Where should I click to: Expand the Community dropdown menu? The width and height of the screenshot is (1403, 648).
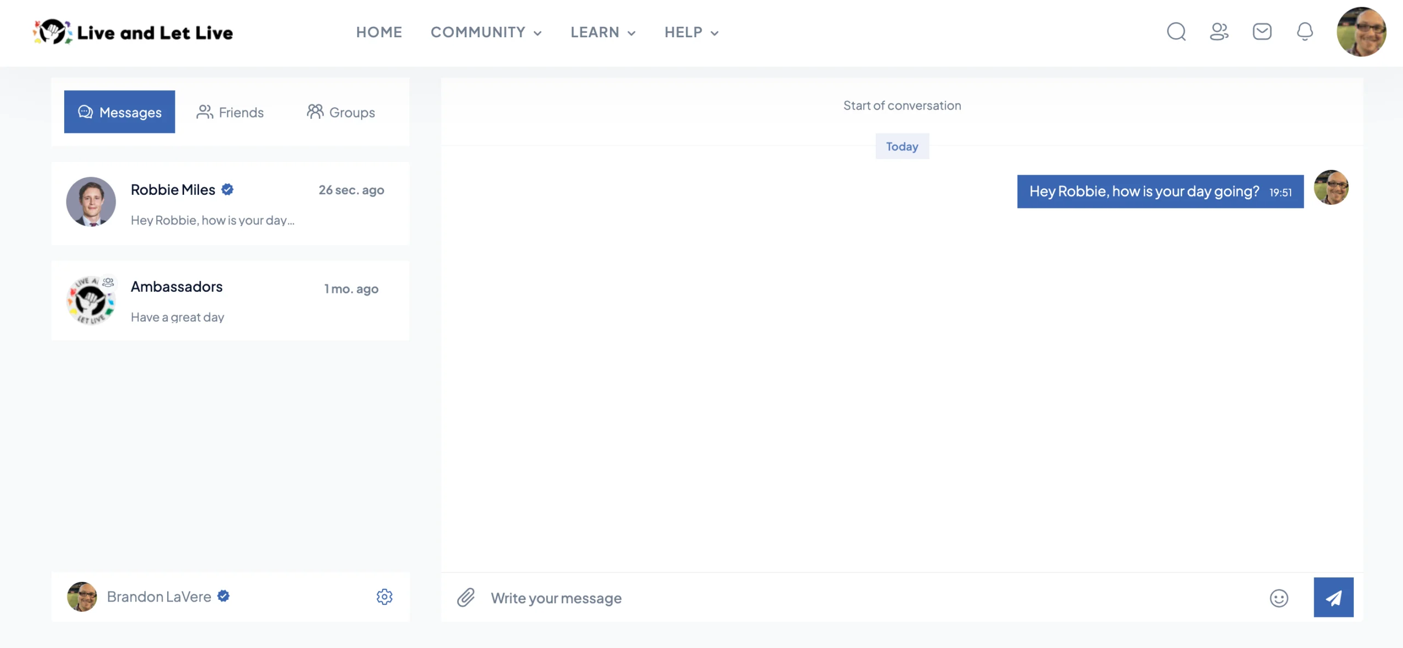(x=486, y=32)
